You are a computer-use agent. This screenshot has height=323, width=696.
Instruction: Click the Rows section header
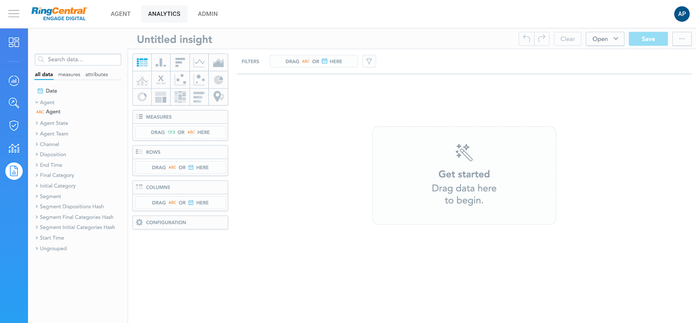180,152
